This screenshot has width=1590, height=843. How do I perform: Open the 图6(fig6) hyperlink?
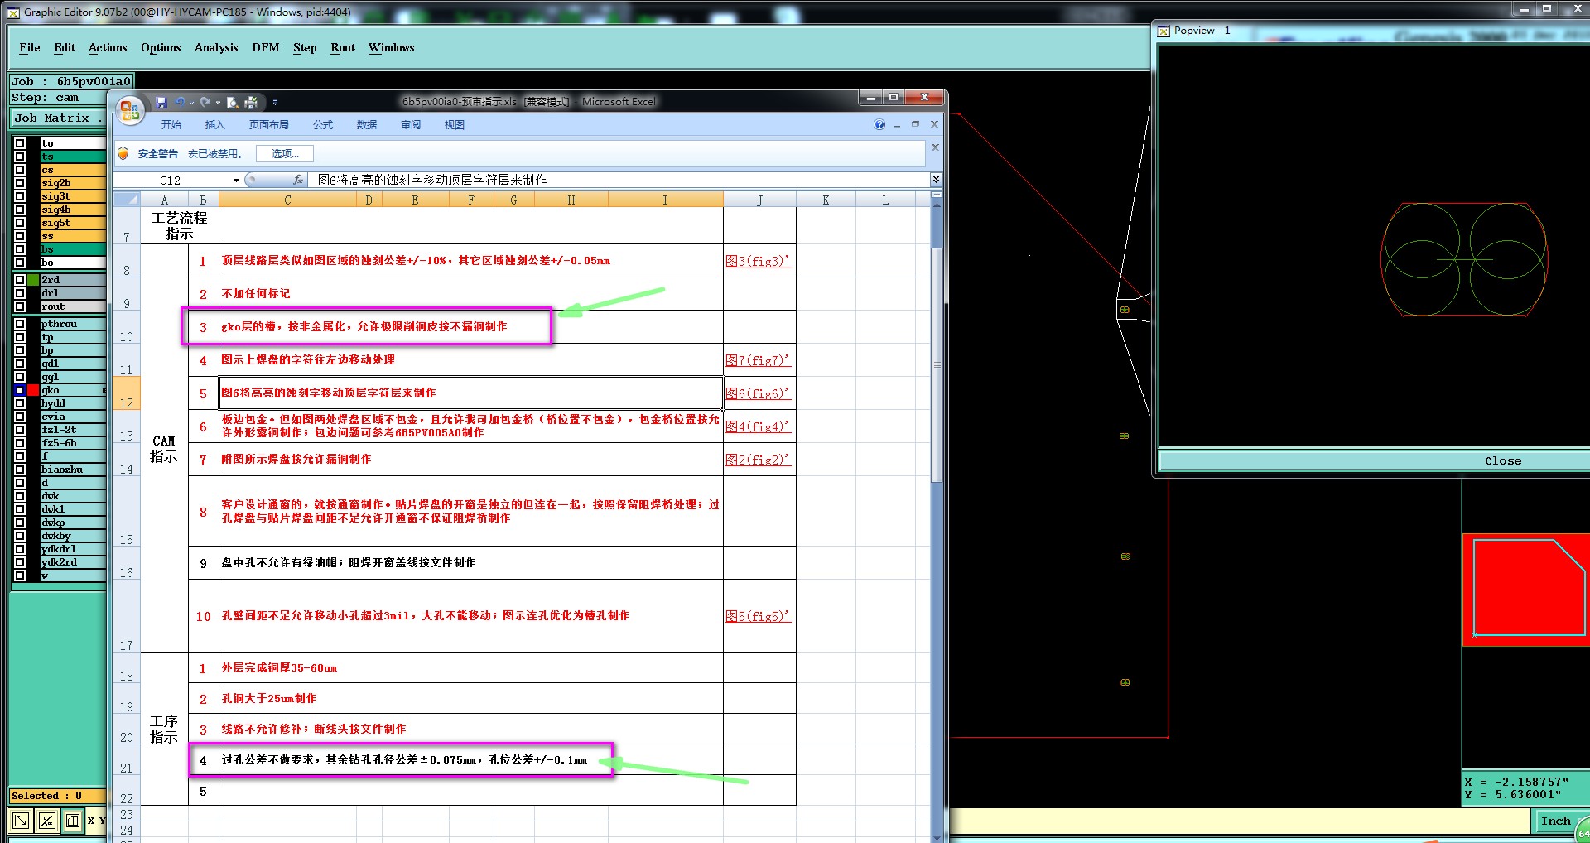point(758,393)
